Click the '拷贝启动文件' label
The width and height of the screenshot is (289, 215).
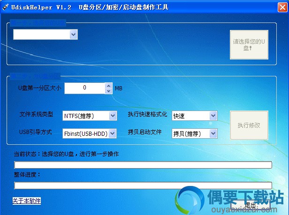point(144,132)
